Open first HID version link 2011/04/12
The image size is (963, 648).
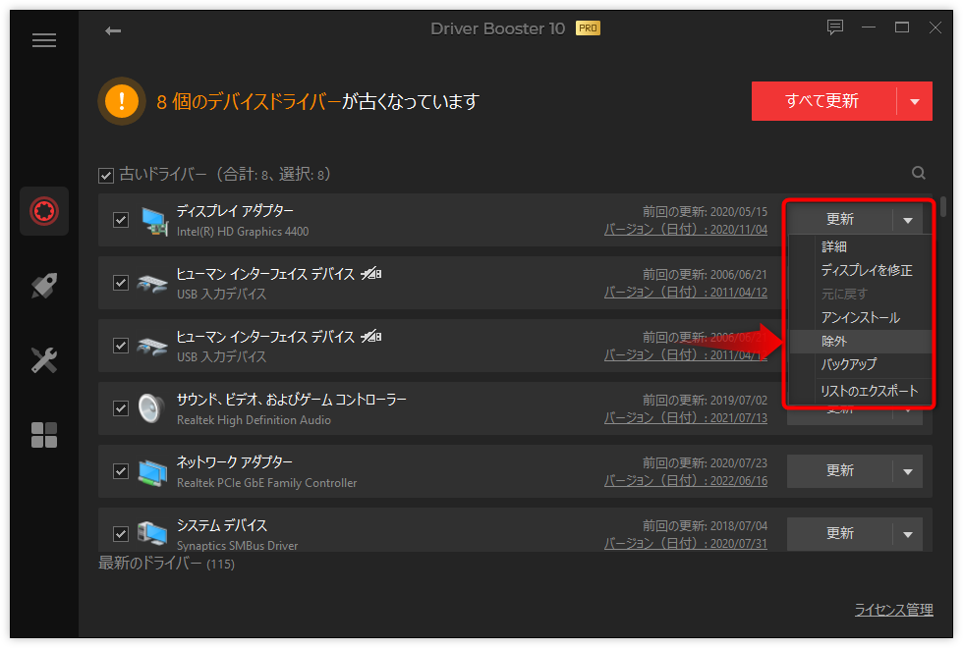[x=686, y=293]
